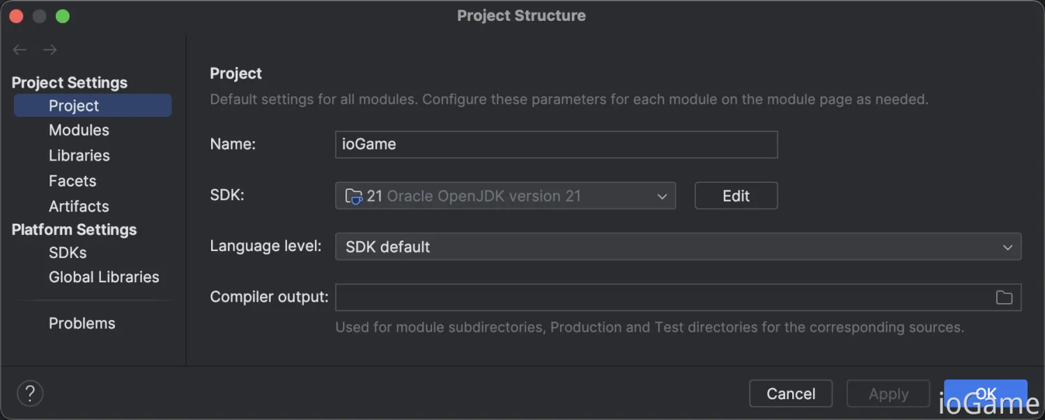The image size is (1045, 420).
Task: Open the Language level dropdown
Action: 678,247
